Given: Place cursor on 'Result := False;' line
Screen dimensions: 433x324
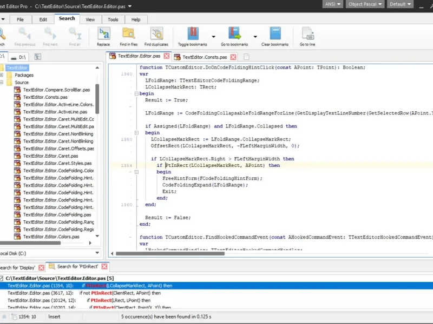Looking at the screenshot, I should 168,218.
